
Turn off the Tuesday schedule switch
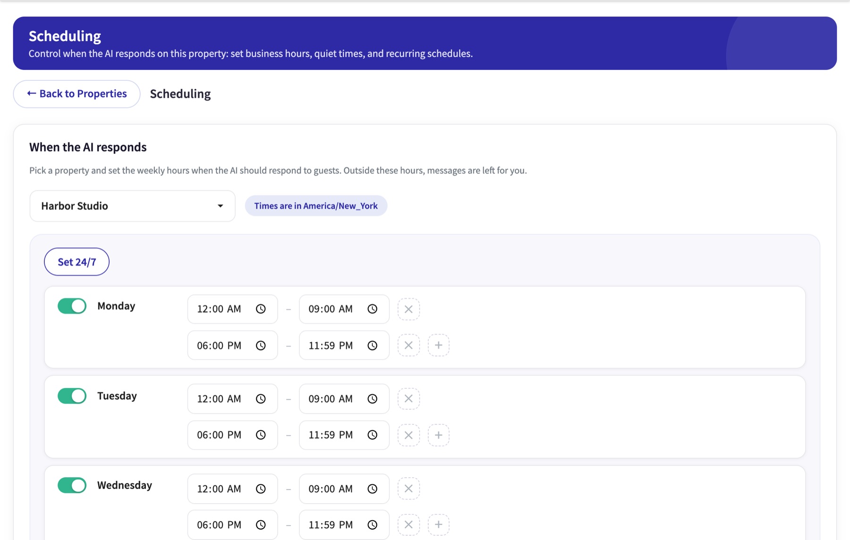pos(72,396)
